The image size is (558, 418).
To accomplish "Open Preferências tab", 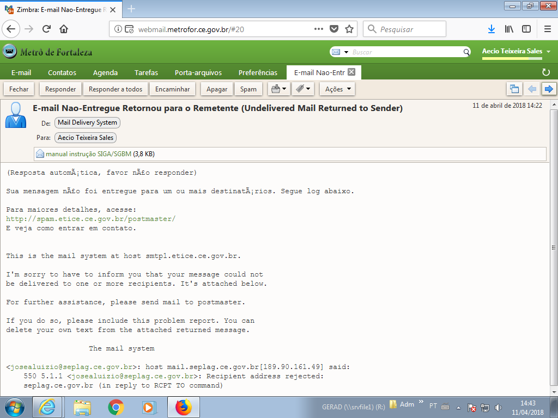I will (258, 72).
